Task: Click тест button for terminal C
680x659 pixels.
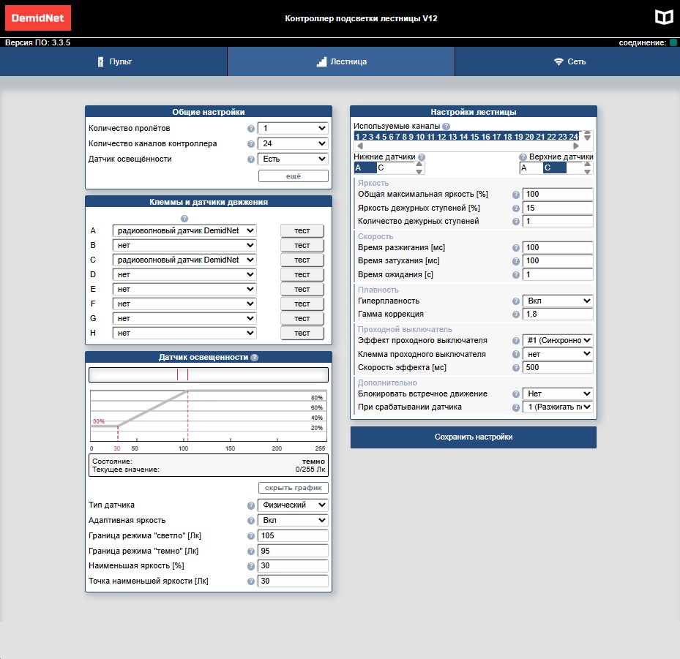Action: click(x=302, y=260)
